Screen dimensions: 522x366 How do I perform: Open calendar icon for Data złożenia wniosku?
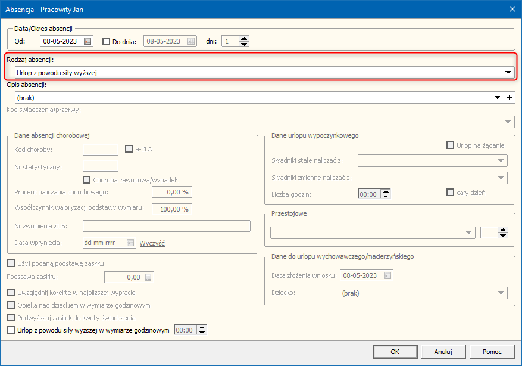coord(387,275)
